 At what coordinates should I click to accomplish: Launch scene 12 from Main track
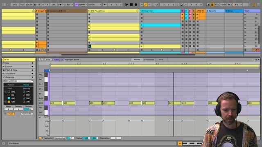pos(245,25)
